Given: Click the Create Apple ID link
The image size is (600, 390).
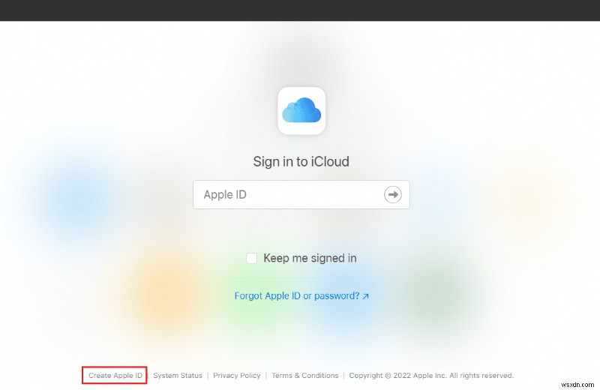Looking at the screenshot, I should tap(115, 376).
